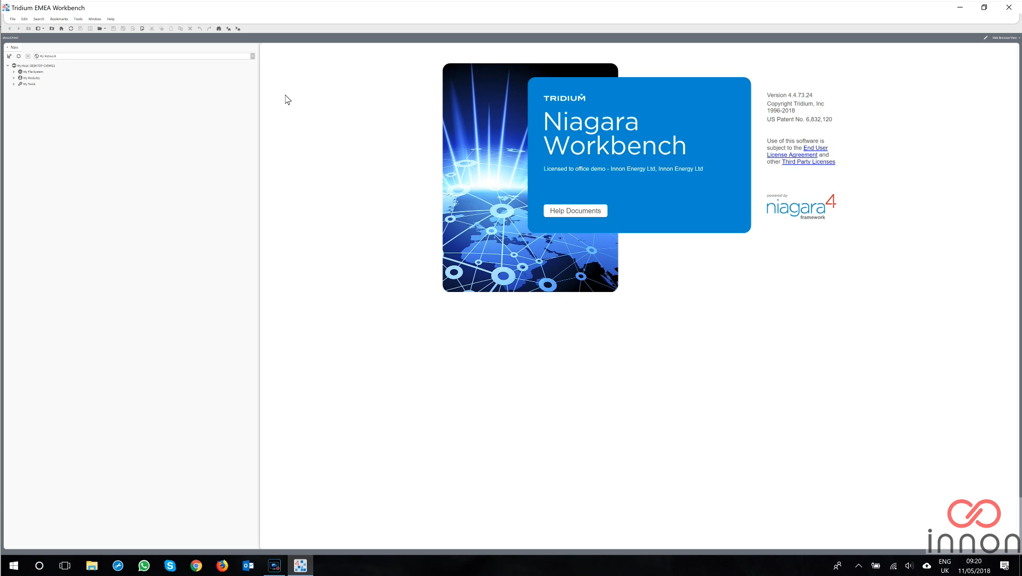Click the Forward arrow in toolbar
Image resolution: width=1022 pixels, height=576 pixels.
point(19,29)
